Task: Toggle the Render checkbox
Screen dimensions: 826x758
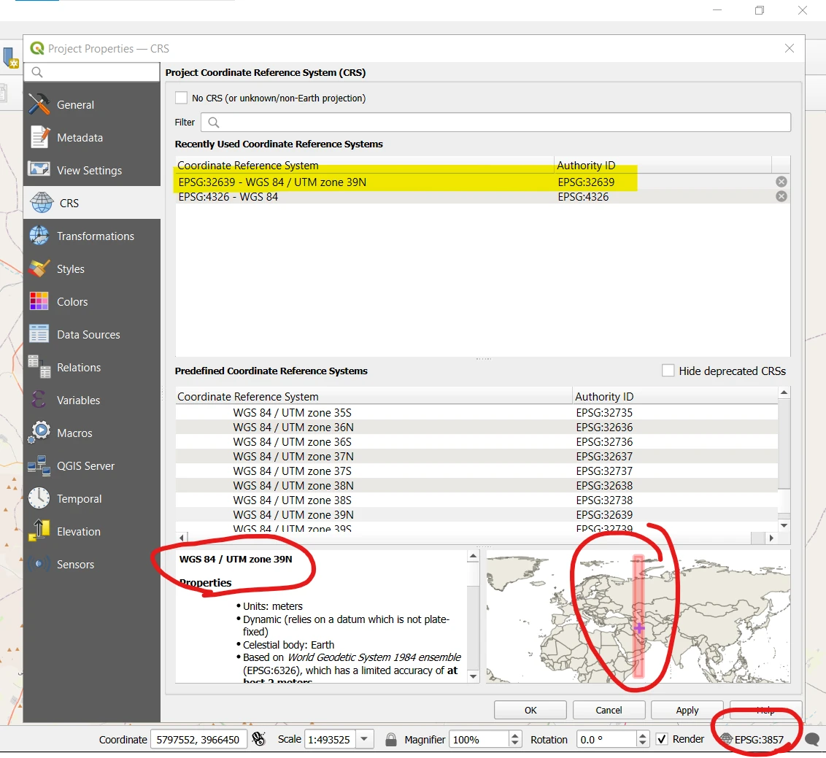Action: click(x=662, y=739)
